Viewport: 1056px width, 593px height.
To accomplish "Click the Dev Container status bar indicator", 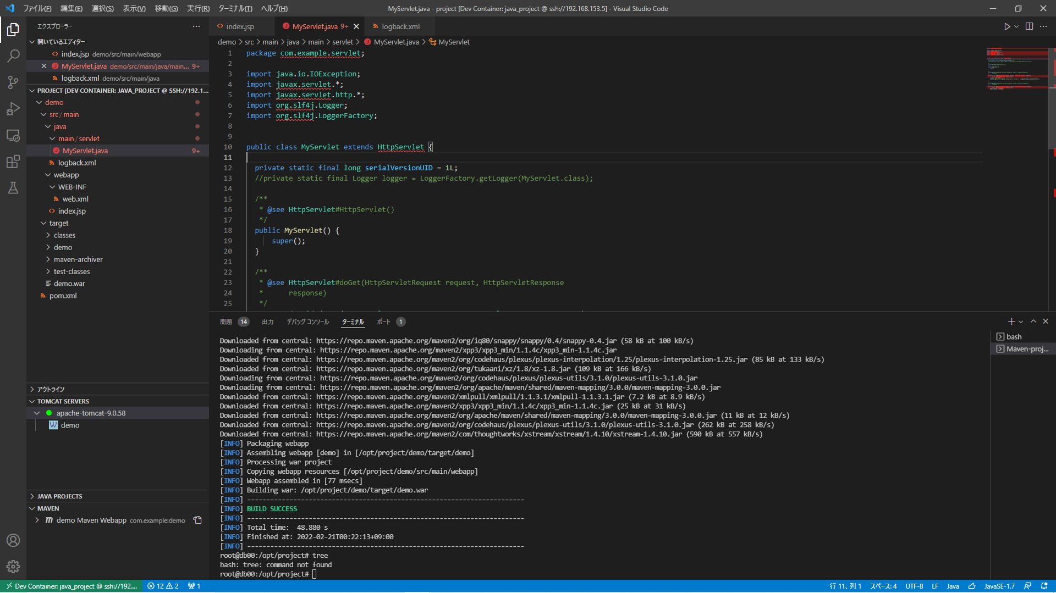I will [x=71, y=586].
